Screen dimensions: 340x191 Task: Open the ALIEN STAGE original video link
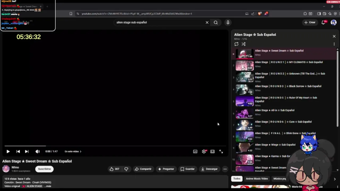pyautogui.click(x=32, y=186)
